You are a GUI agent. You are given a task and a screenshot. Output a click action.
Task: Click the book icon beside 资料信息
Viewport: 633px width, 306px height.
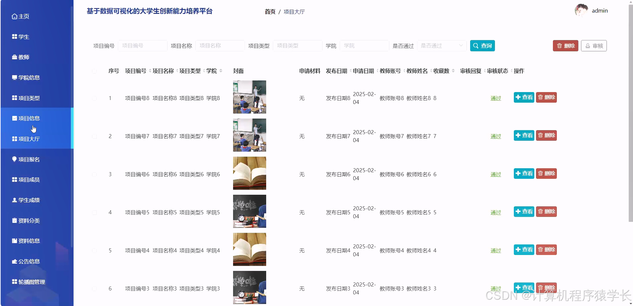coord(15,241)
